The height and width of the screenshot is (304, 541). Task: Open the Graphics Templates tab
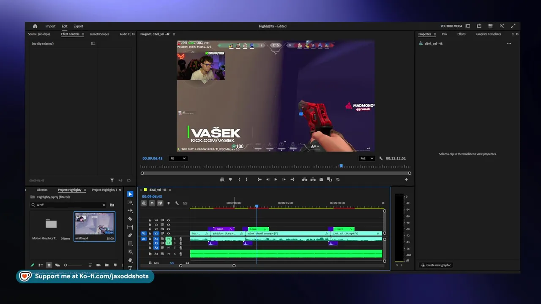489,34
